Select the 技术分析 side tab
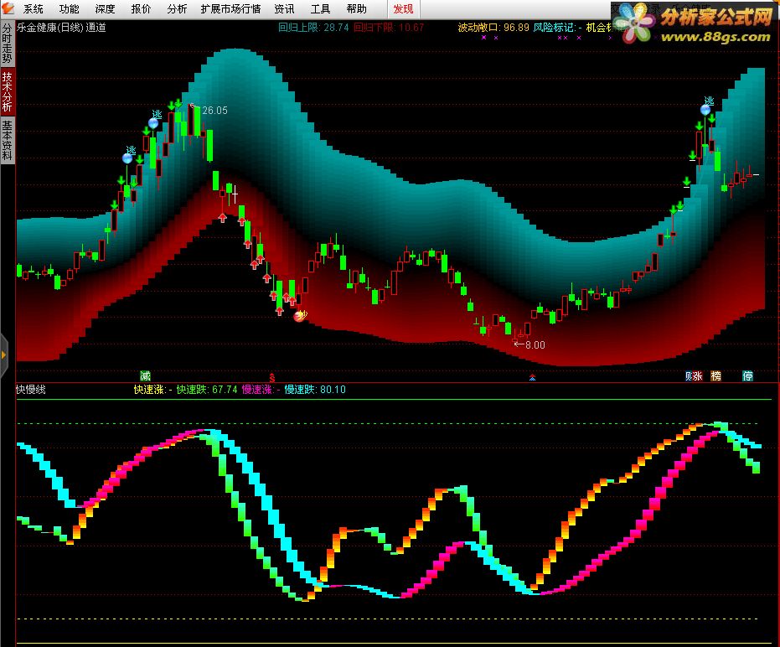The height and width of the screenshot is (647, 780). 8,91
